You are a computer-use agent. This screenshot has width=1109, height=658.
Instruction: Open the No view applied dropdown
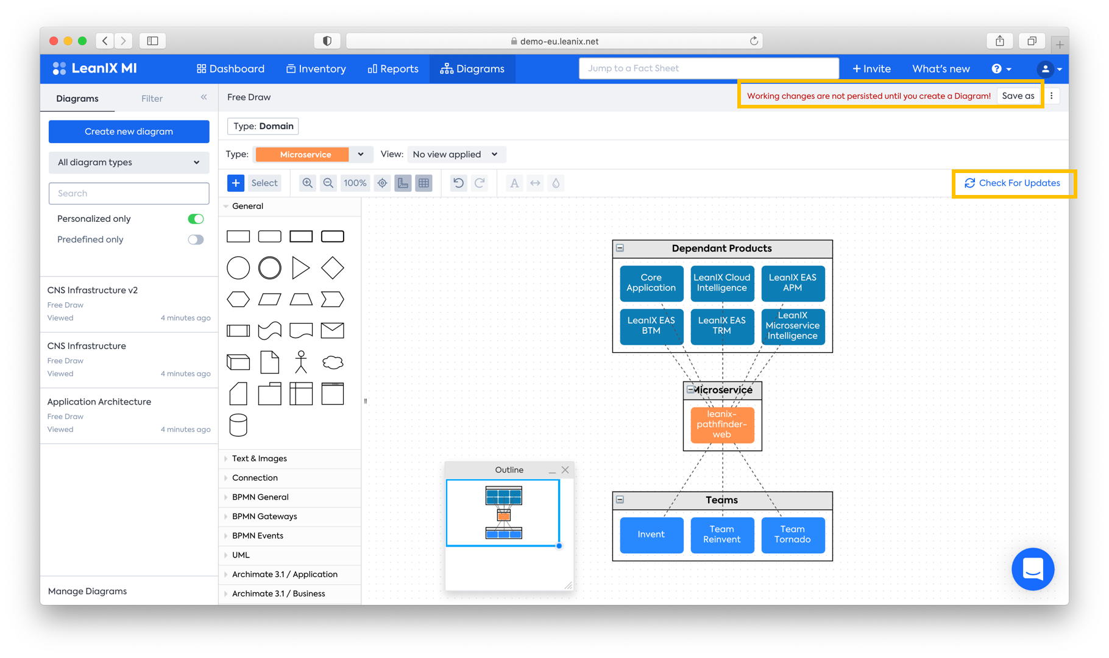(x=456, y=154)
